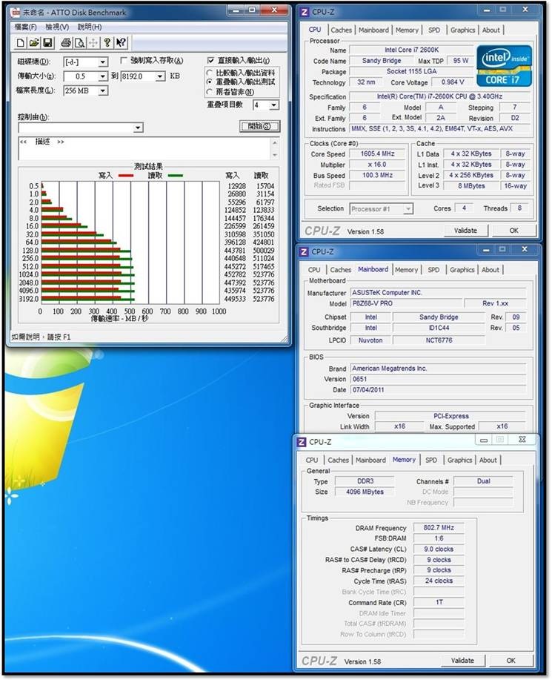Click the Save floppy disk icon in ATTO

(x=47, y=42)
